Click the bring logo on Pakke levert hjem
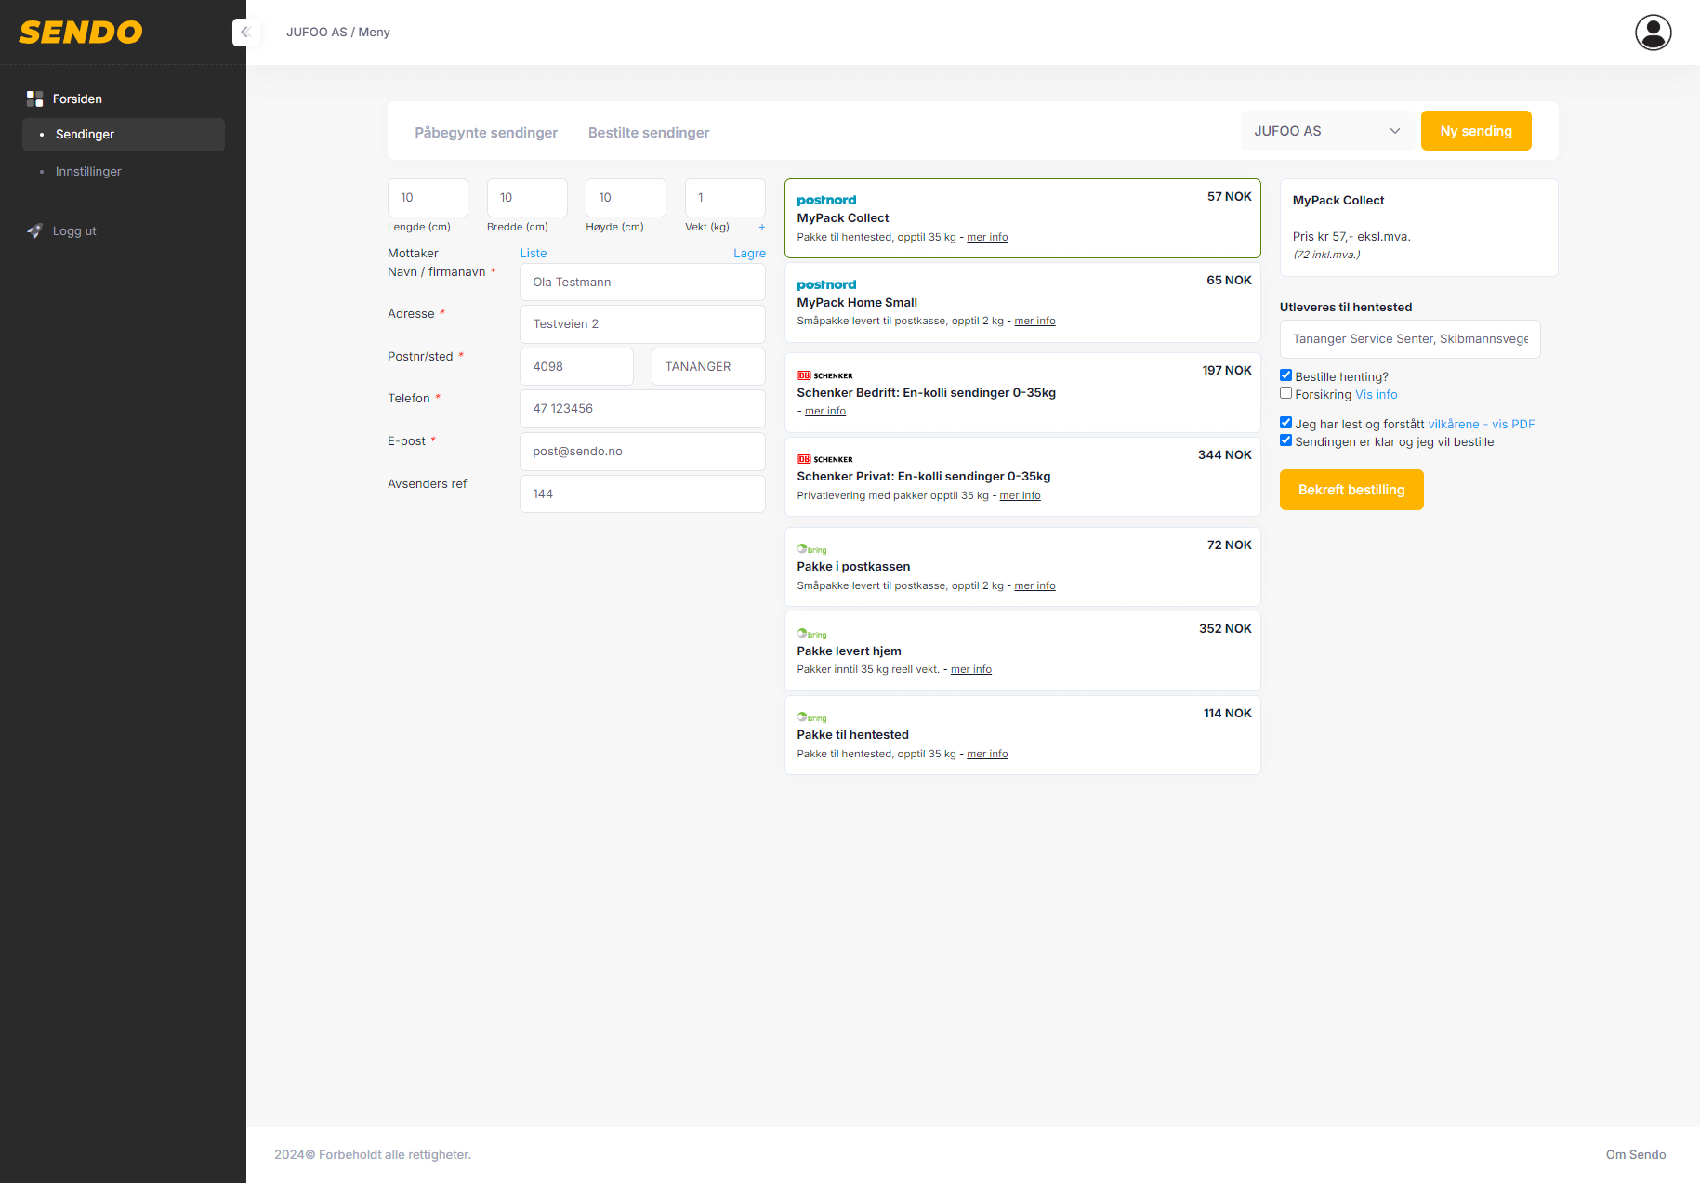This screenshot has width=1700, height=1183. coord(811,634)
